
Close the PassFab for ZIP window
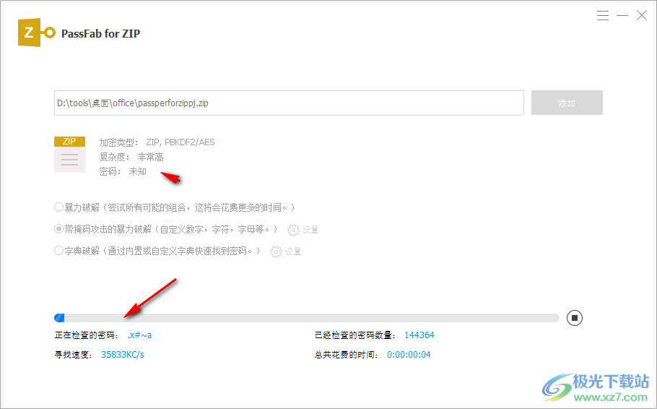(x=642, y=16)
